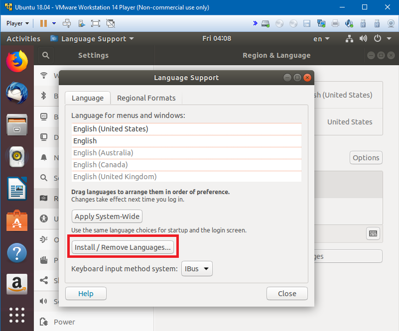Click the second USB device icon
Screen dimensions: 399x331
pyautogui.click(x=377, y=24)
